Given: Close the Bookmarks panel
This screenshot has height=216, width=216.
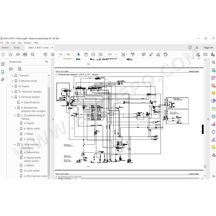Looking at the screenshot, I should point(47,62).
